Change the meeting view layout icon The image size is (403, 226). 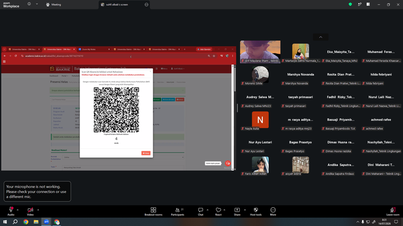pos(368,4)
